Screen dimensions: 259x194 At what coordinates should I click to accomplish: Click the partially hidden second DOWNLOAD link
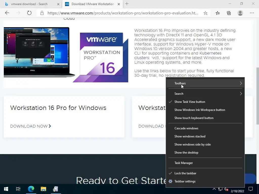click(x=152, y=126)
